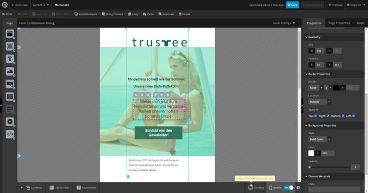
Task: Click the white background color swatch
Action: 311,153
